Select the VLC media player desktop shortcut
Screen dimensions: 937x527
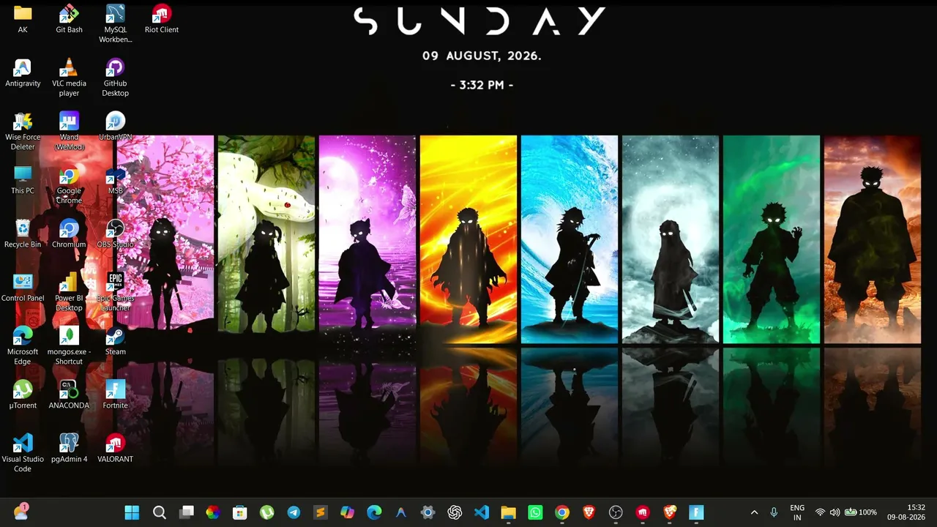click(69, 78)
